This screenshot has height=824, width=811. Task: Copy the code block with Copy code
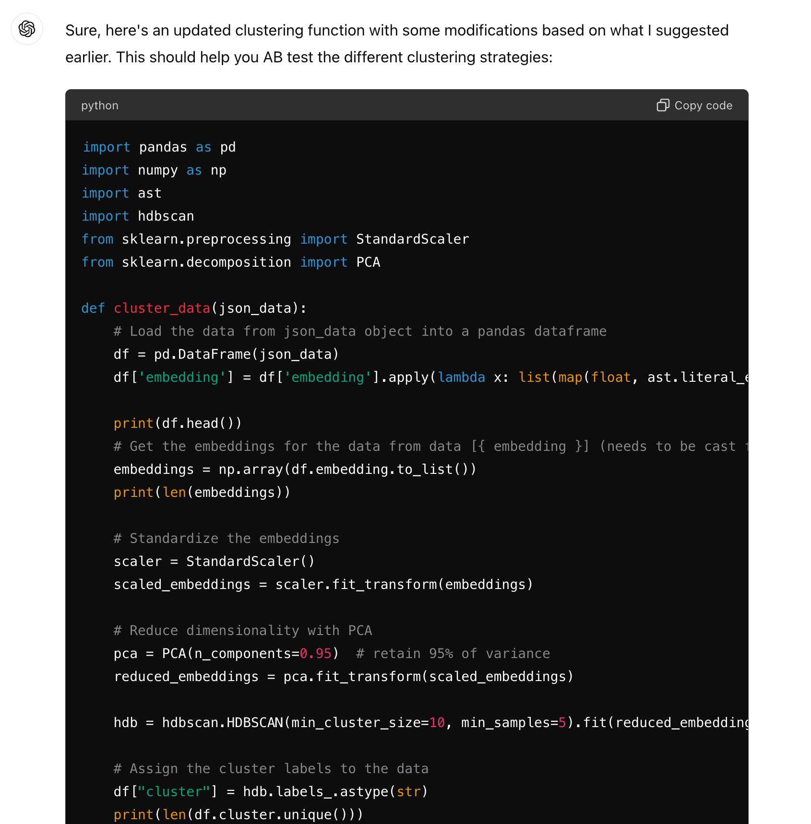[x=694, y=106]
